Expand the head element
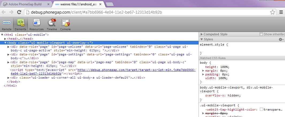 click(x=5, y=39)
